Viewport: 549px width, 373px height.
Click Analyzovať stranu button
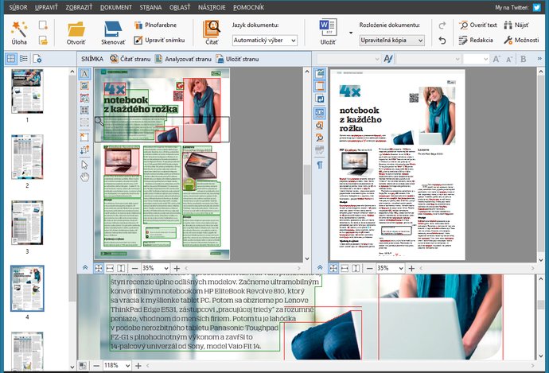click(184, 59)
